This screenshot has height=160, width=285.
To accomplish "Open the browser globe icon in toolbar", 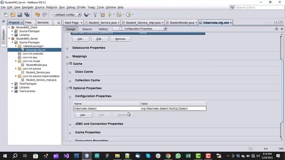I will (x=86, y=15).
